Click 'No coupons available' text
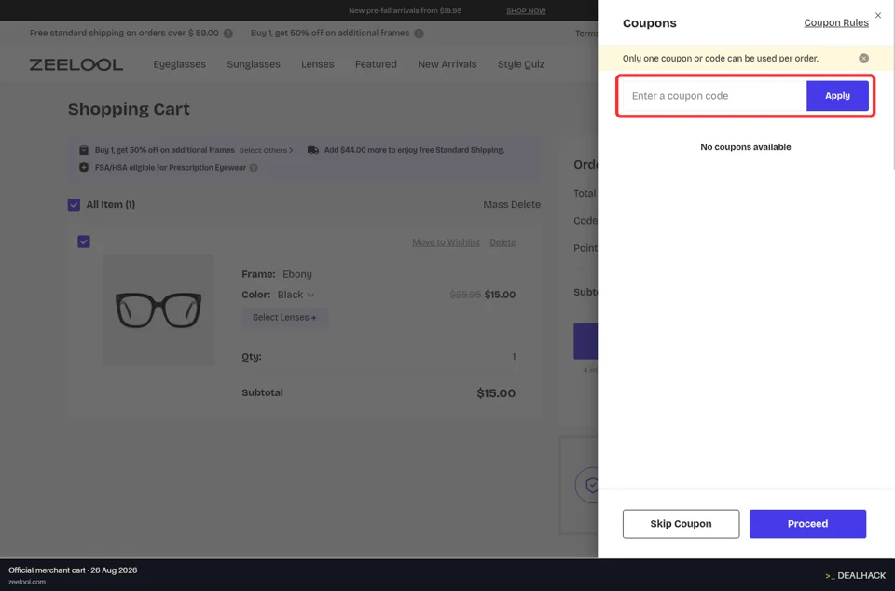This screenshot has width=895, height=591. [x=746, y=147]
